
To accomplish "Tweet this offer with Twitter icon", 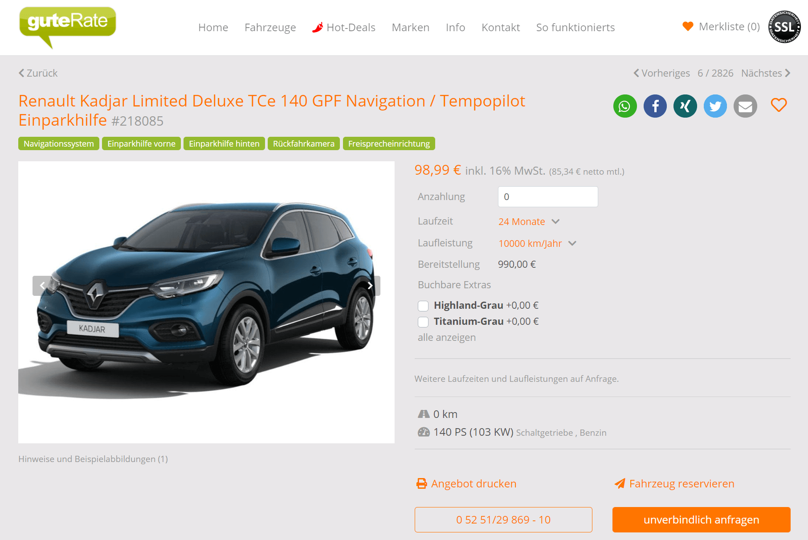I will tap(715, 106).
